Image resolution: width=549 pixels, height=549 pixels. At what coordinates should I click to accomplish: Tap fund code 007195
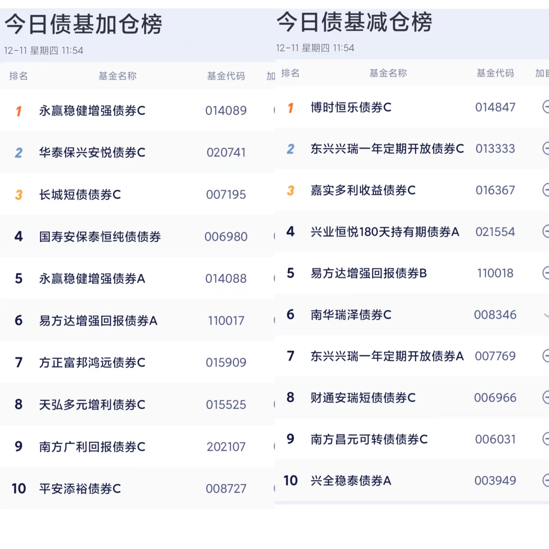[226, 194]
